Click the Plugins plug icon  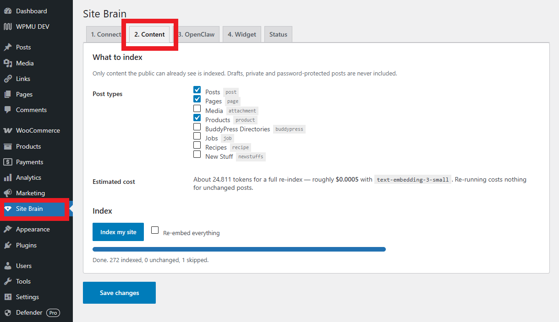[x=8, y=245]
